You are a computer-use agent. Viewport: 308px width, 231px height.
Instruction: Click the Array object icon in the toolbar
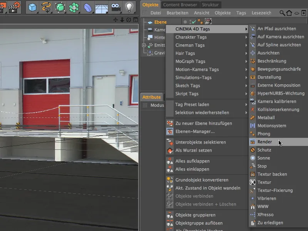(x=75, y=7)
